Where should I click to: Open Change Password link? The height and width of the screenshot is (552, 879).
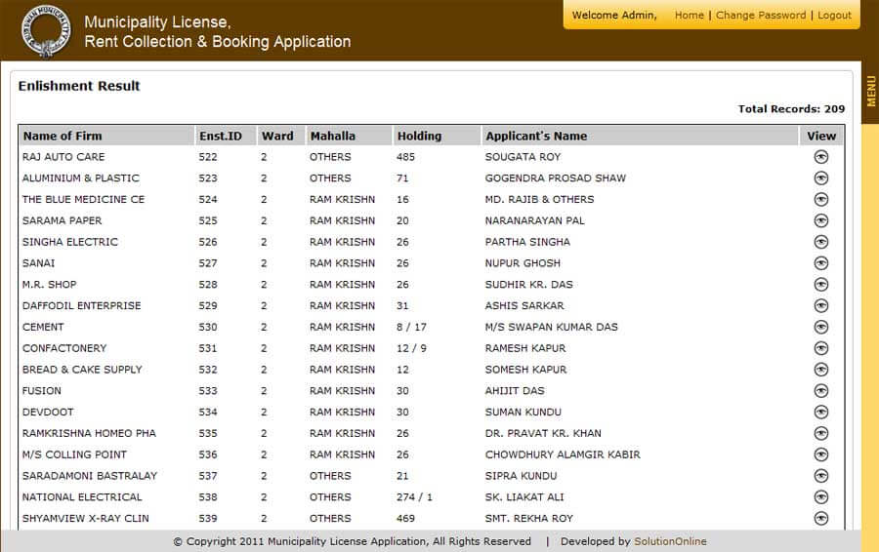(x=761, y=15)
